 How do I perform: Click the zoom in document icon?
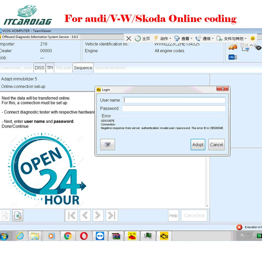click(x=18, y=215)
